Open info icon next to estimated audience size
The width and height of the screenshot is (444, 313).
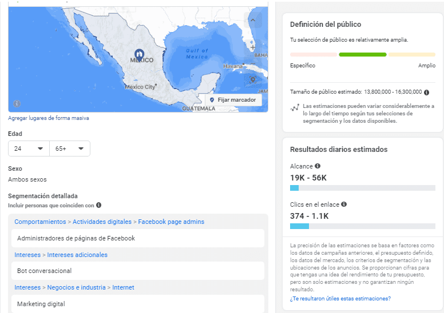pos(427,92)
